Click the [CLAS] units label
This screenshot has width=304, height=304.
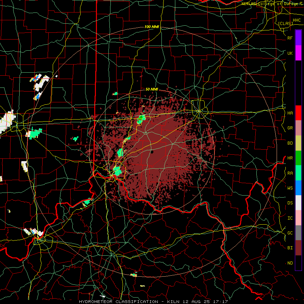click(x=285, y=23)
